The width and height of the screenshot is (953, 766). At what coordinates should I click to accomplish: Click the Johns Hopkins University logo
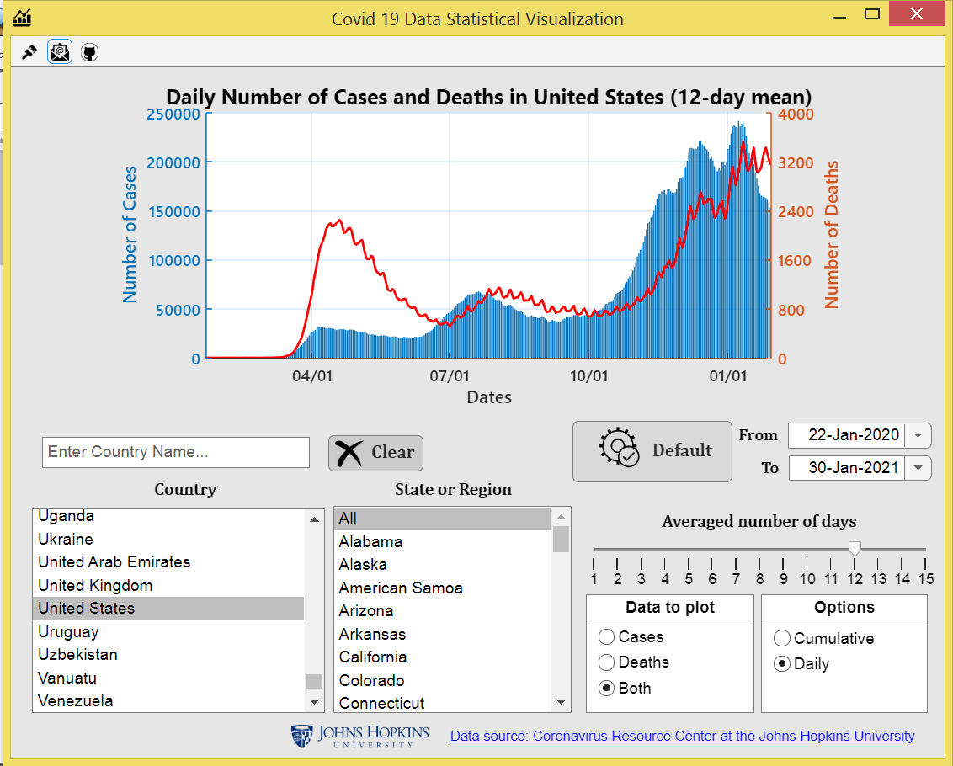tap(359, 734)
